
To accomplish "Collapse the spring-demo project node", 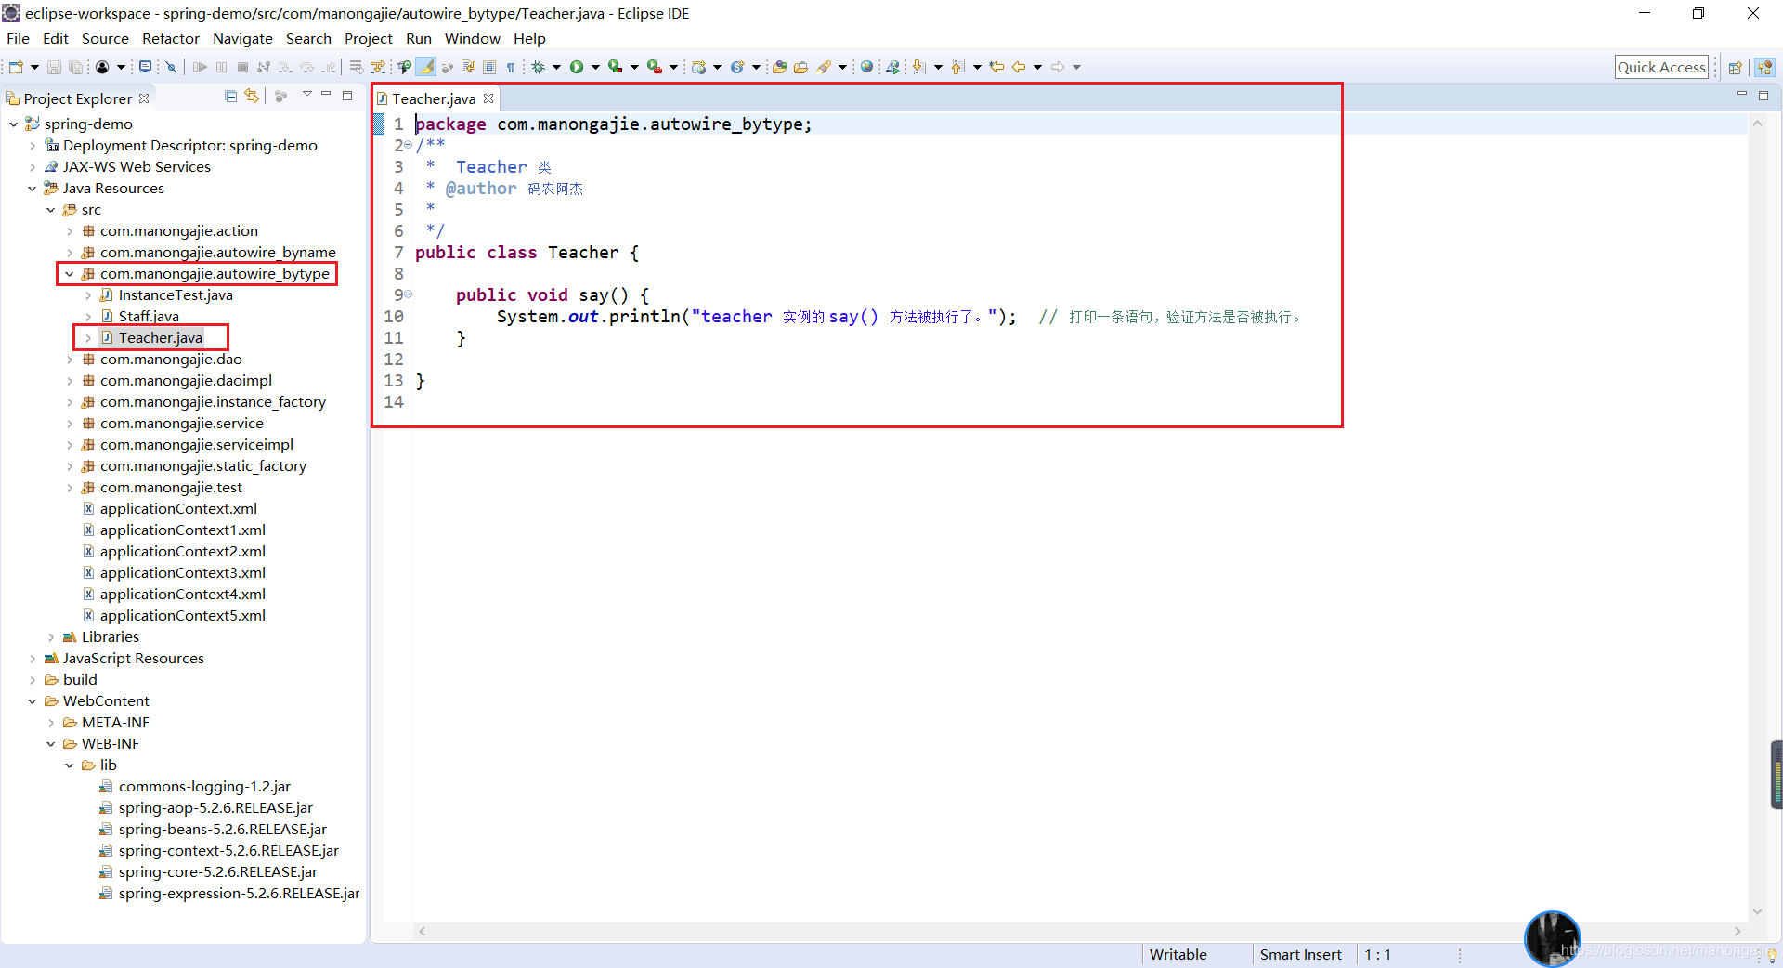I will (14, 124).
